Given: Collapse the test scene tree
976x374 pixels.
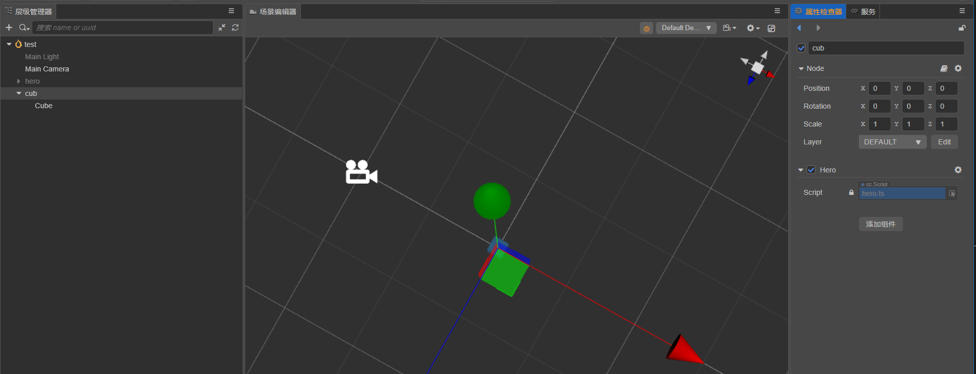Looking at the screenshot, I should 9,44.
